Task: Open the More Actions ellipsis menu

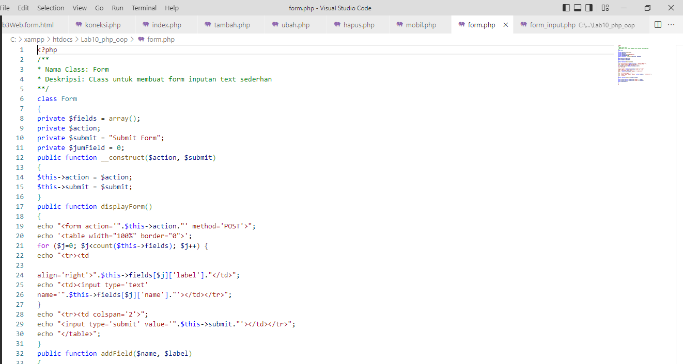Action: tap(671, 24)
